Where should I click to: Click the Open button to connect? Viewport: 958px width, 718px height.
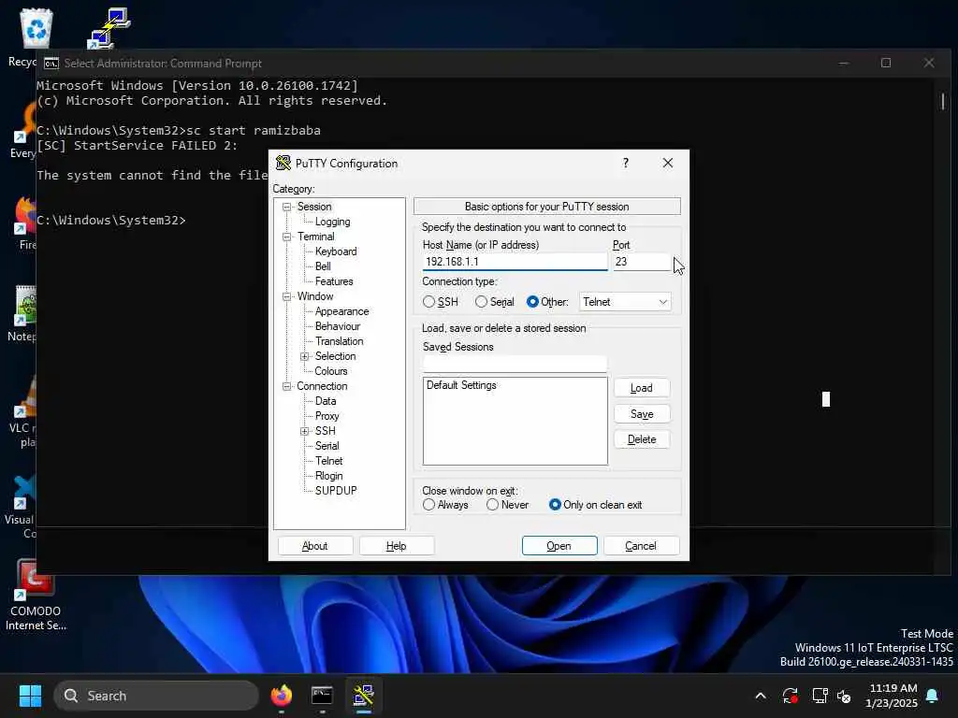[x=559, y=546]
